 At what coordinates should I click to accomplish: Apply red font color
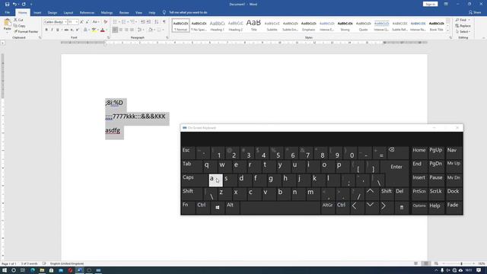click(103, 30)
